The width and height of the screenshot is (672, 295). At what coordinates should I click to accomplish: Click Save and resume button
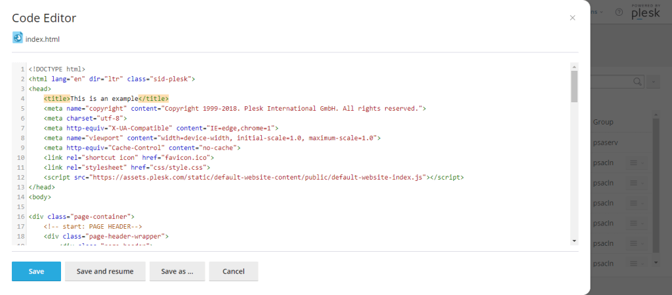105,271
